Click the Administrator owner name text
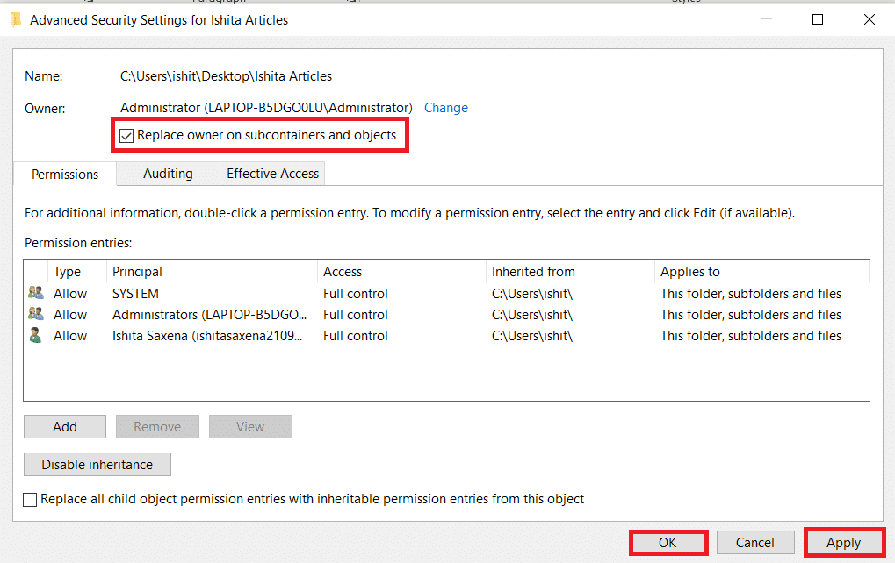Screen dimensions: 895x563 266,108
